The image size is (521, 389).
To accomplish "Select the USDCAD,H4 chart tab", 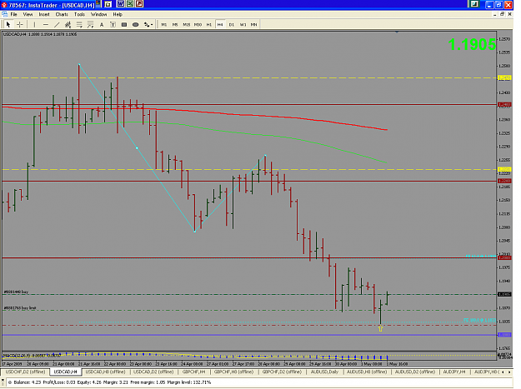I will pos(66,372).
